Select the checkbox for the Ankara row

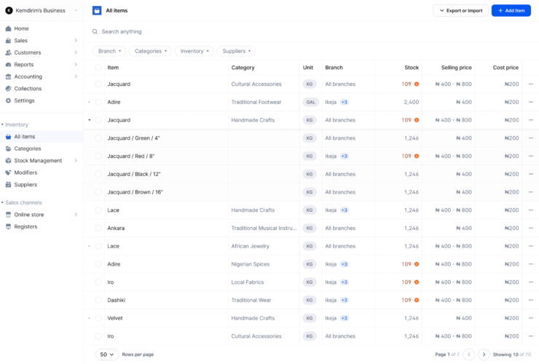pos(98,228)
